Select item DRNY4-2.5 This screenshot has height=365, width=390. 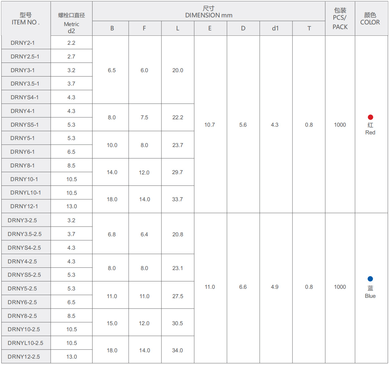point(22,261)
